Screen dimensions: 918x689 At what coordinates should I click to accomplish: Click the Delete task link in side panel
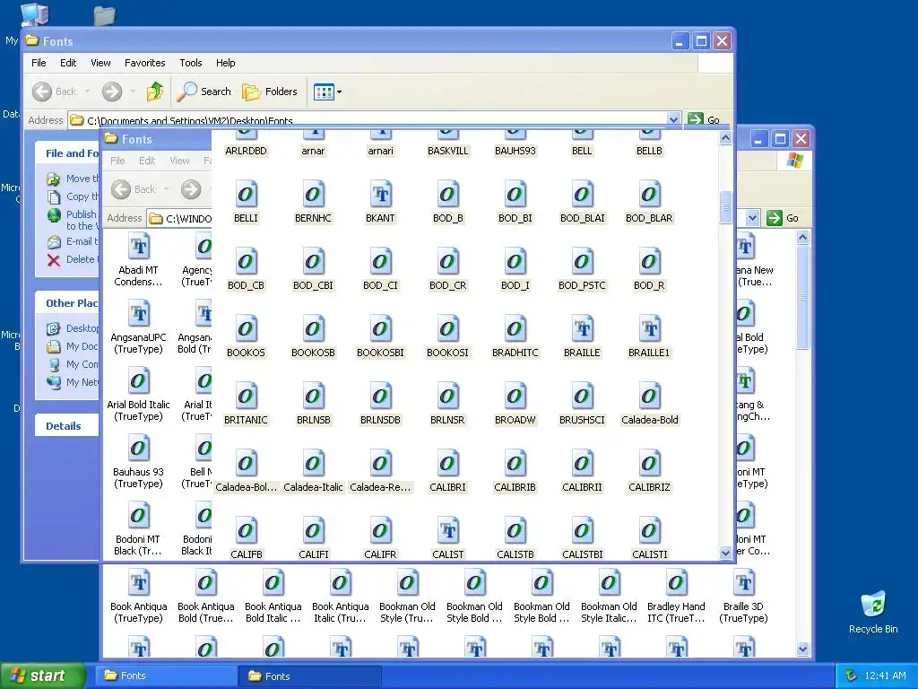click(74, 259)
